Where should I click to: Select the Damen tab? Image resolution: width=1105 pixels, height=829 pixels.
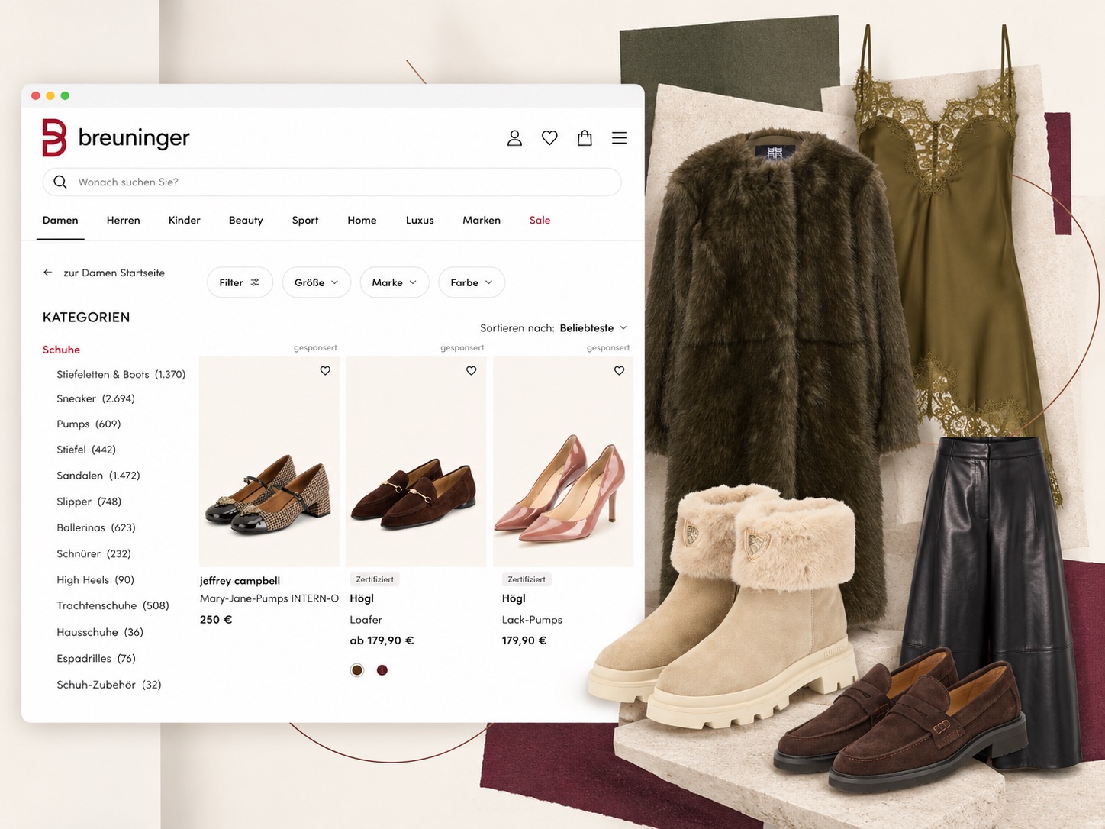tap(60, 220)
